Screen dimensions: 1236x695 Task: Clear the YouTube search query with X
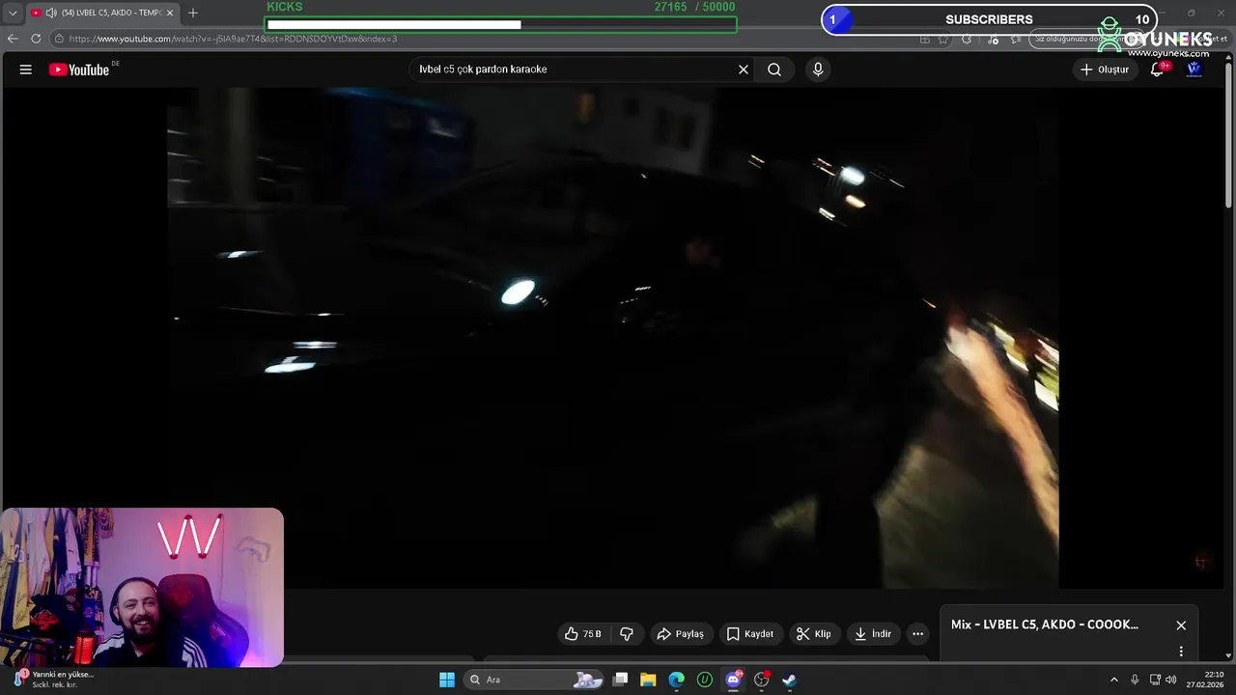(x=744, y=69)
